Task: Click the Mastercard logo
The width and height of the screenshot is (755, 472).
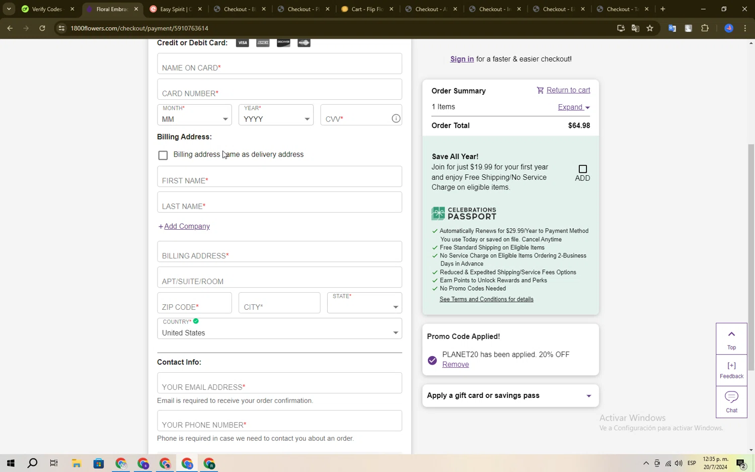Action: click(304, 43)
